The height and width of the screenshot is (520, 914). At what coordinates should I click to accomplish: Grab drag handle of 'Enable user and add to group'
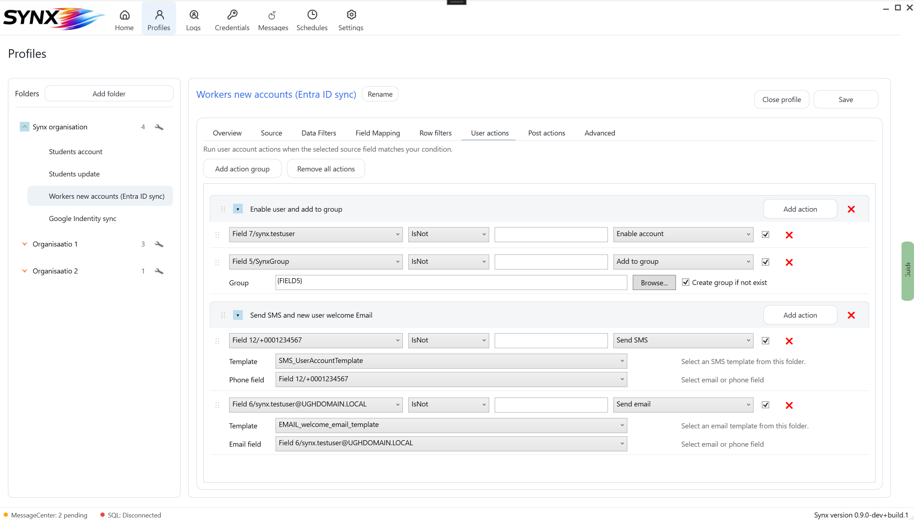pyautogui.click(x=223, y=209)
